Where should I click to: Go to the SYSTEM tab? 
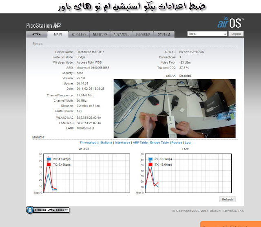point(164,34)
